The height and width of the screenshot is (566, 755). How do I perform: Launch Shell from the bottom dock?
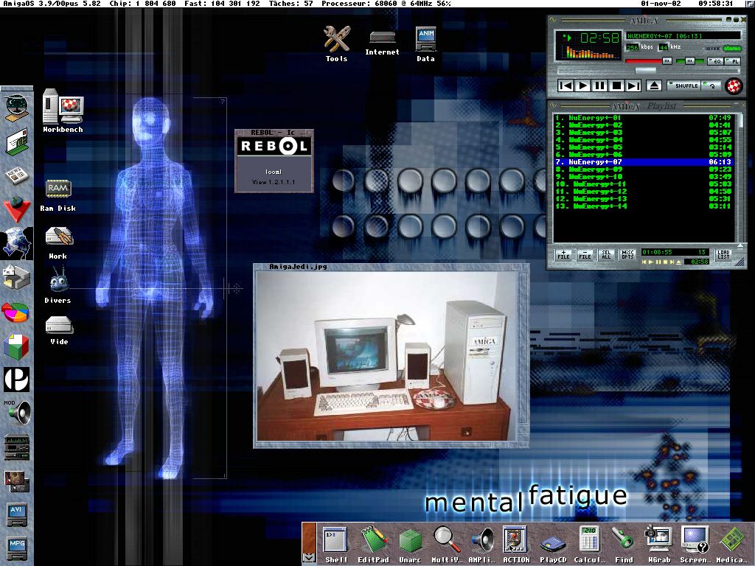click(335, 545)
